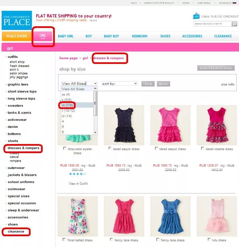Open the shopping bag cart icon

pyautogui.click(x=196, y=16)
